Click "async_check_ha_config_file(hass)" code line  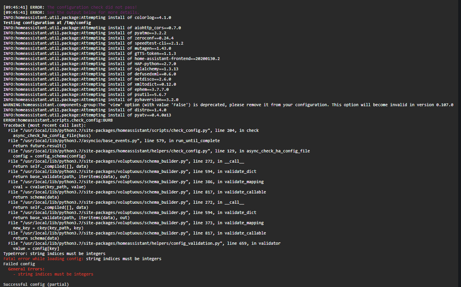[x=52, y=135]
